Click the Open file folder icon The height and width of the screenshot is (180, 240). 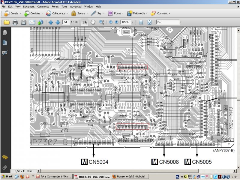7,22
